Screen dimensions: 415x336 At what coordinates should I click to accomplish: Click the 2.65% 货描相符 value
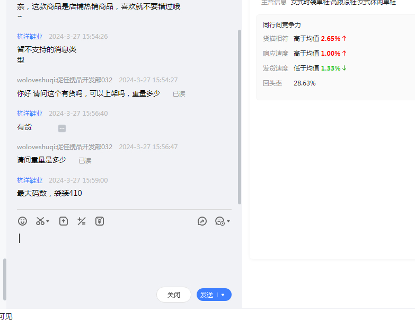tap(331, 39)
